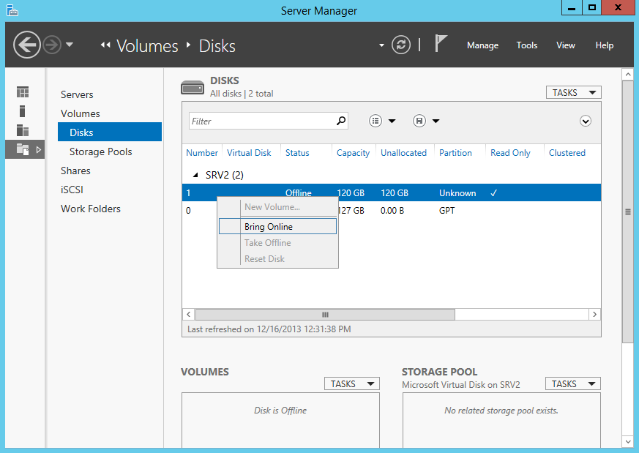Open the DISKS TASKS dropdown

point(573,93)
